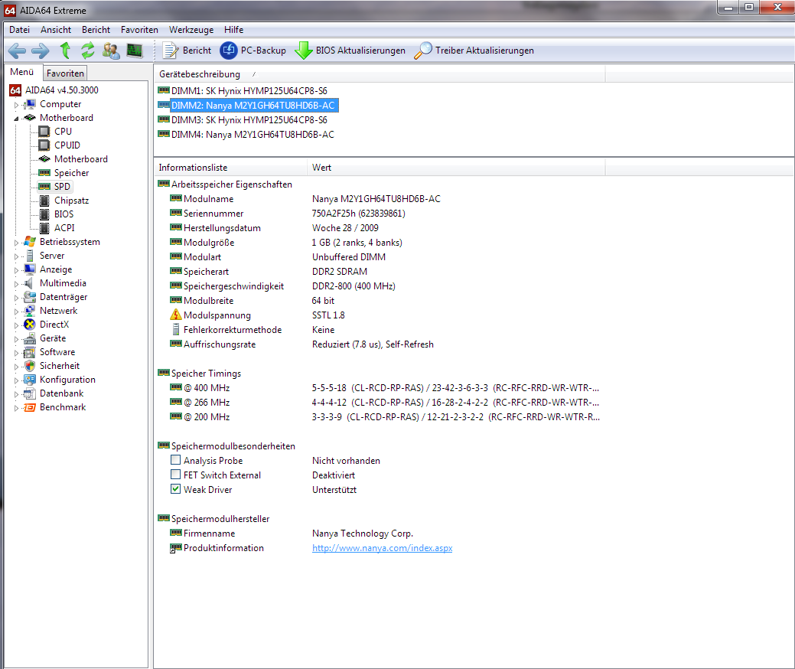The width and height of the screenshot is (795, 669).
Task: Sort by the Gerätebeschreibung column header
Action: tap(380, 74)
